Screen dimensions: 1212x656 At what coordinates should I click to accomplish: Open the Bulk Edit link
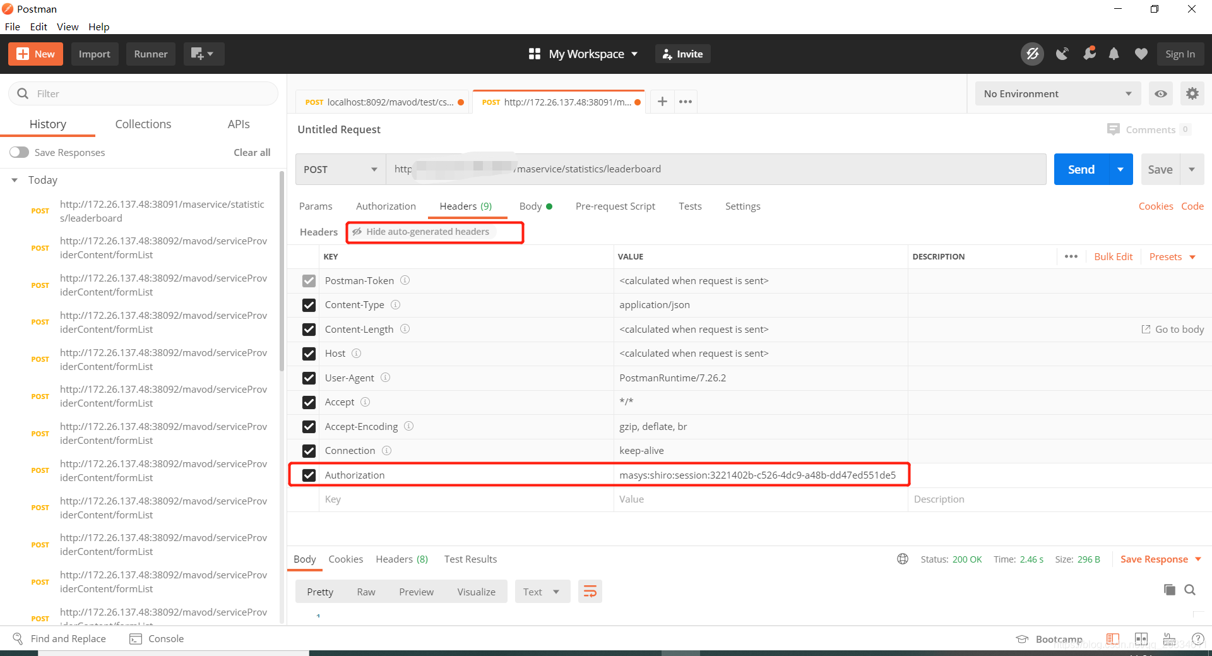1113,256
